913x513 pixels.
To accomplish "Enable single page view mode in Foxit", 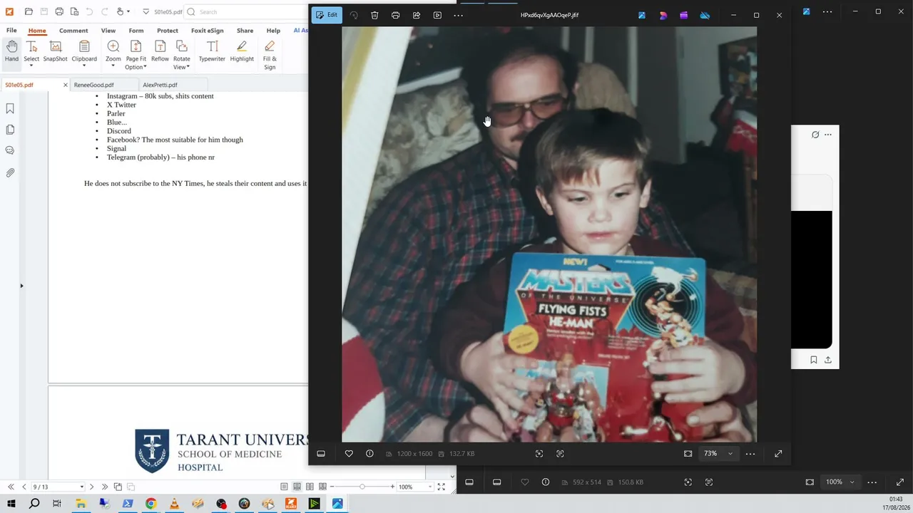I will [x=284, y=487].
